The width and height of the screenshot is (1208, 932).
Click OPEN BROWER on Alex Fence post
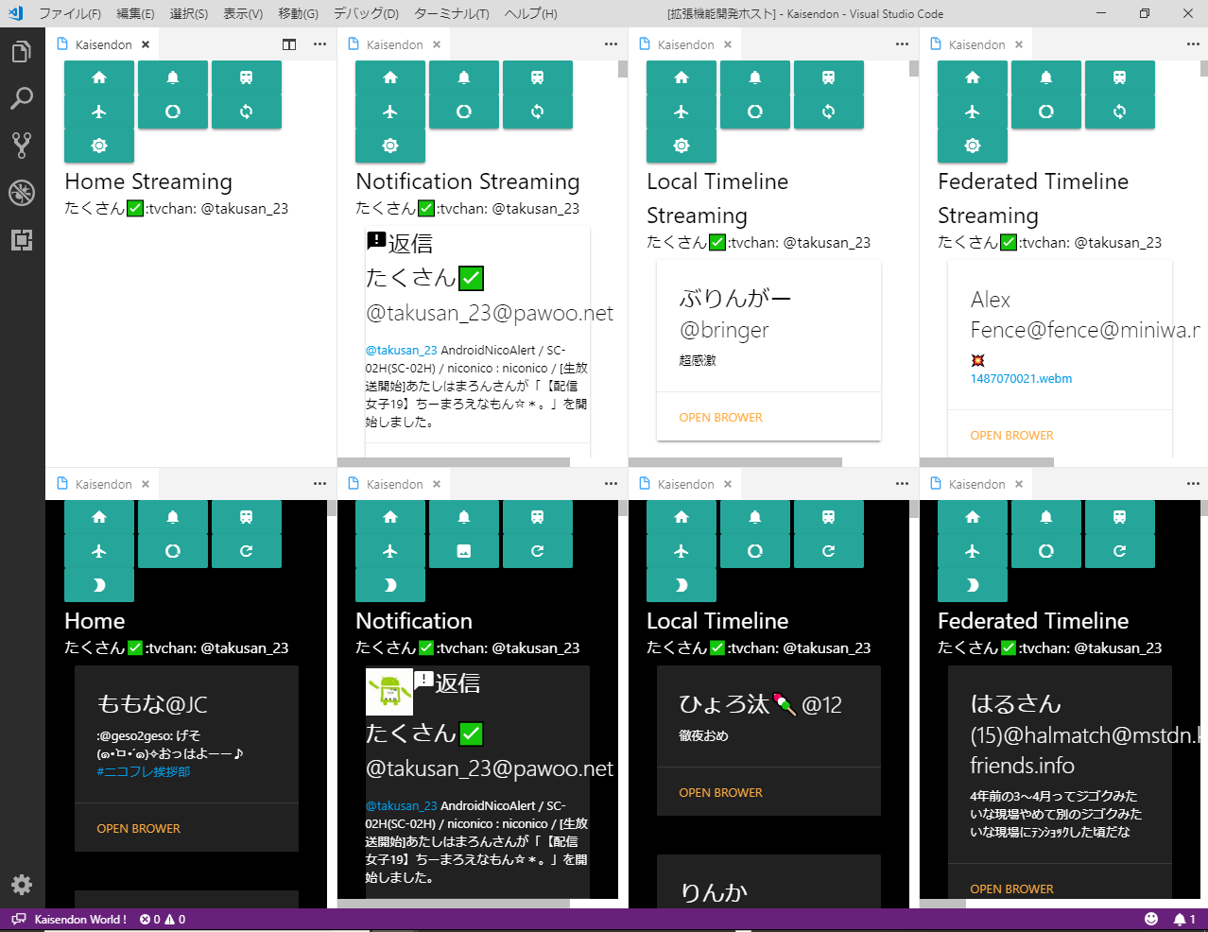click(x=1011, y=436)
